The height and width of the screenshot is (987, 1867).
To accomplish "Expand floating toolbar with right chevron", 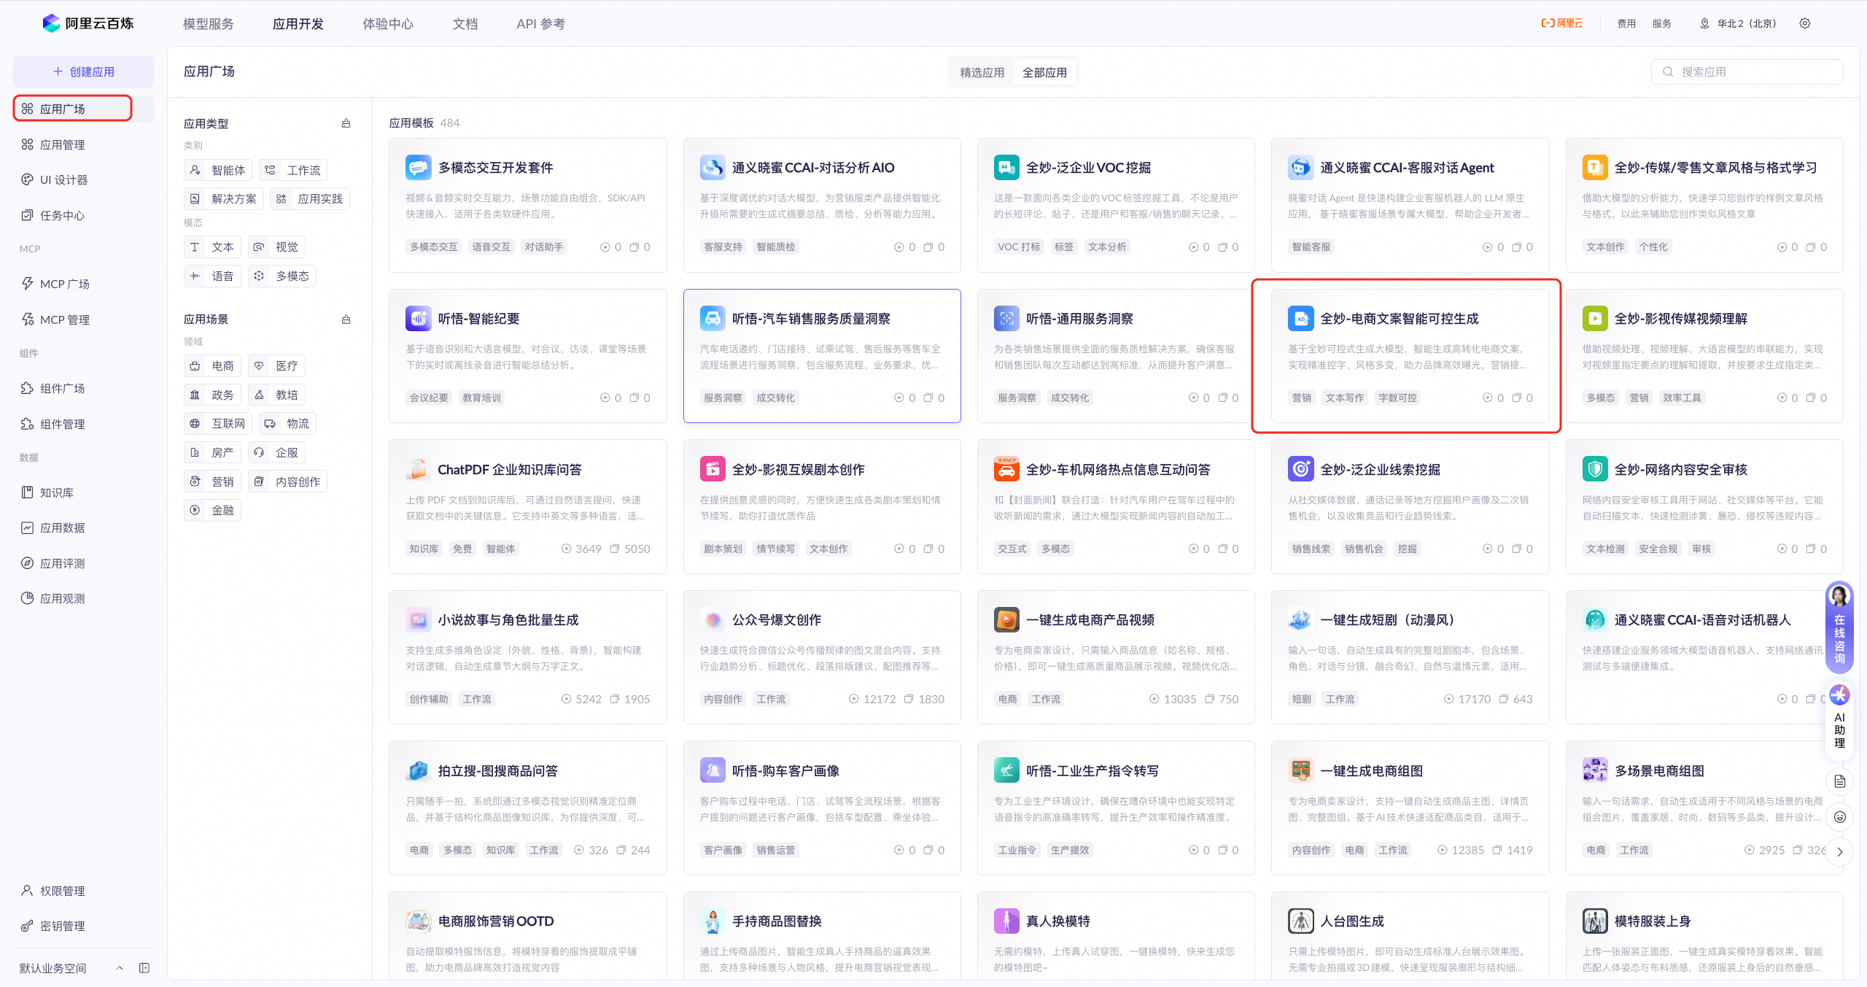I will (x=1839, y=852).
